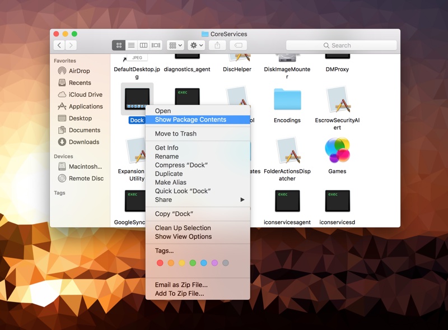Choose Clean Up Selection
The image size is (448, 330).
(198, 228)
